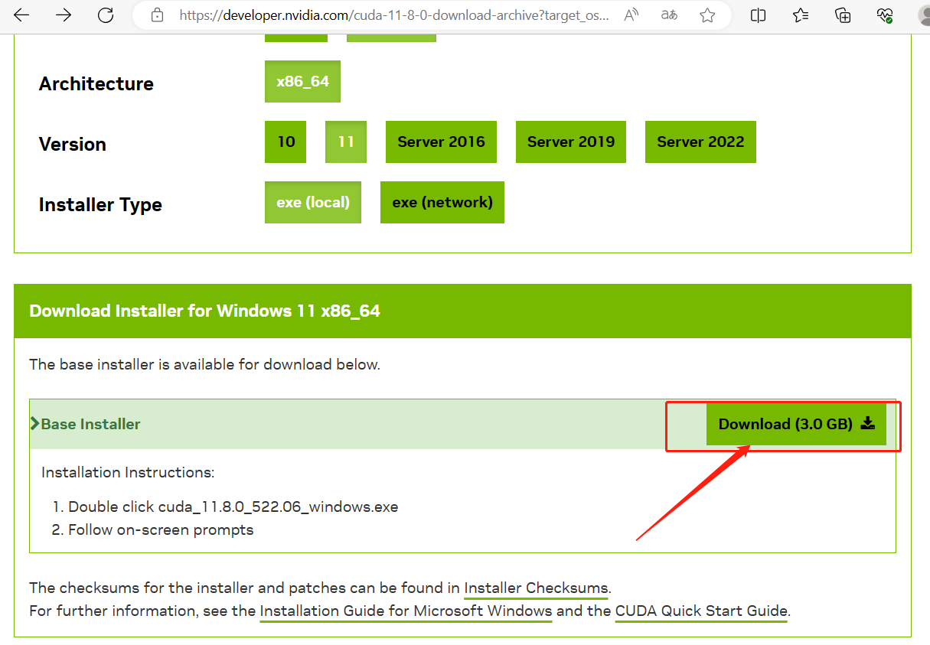Choose Server 2022 version
930x645 pixels.
[x=700, y=142]
